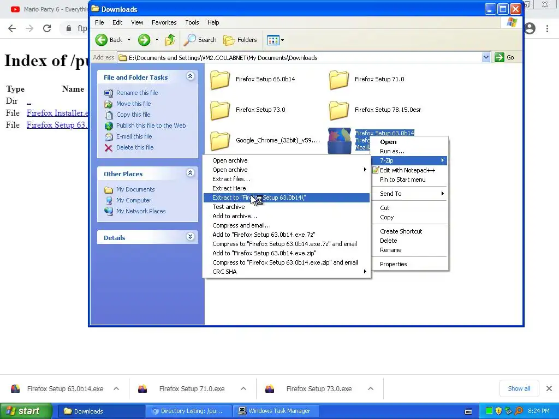Viewport: 559px width, 419px height.
Task: Choose Add to archive... option
Action: click(x=287, y=216)
